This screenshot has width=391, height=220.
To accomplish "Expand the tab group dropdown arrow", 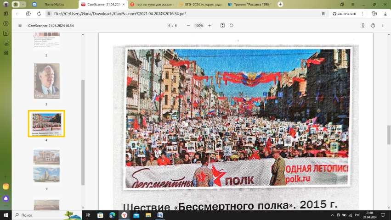I will [23, 4].
